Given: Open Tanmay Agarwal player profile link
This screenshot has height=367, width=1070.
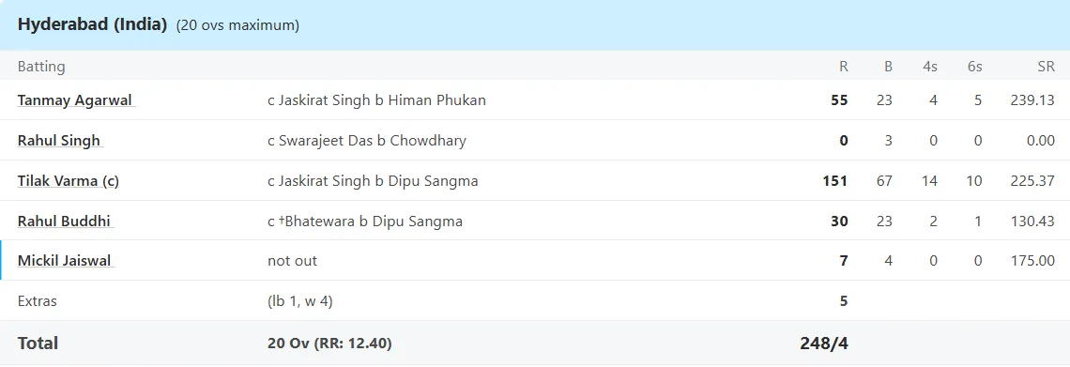Looking at the screenshot, I should click(76, 100).
